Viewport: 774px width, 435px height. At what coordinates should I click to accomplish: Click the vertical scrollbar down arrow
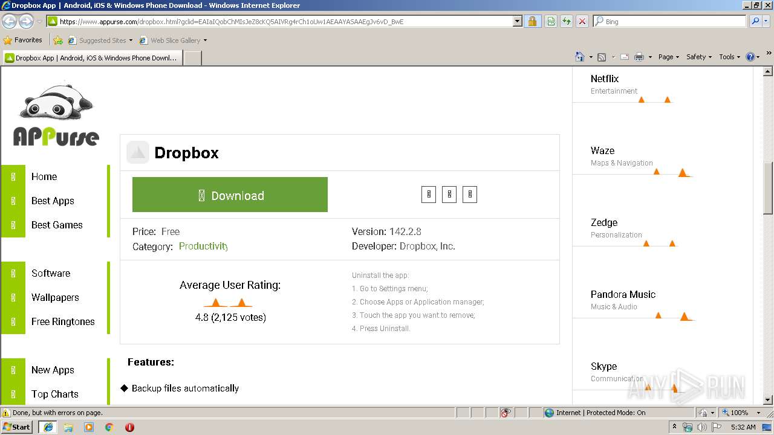(x=768, y=400)
